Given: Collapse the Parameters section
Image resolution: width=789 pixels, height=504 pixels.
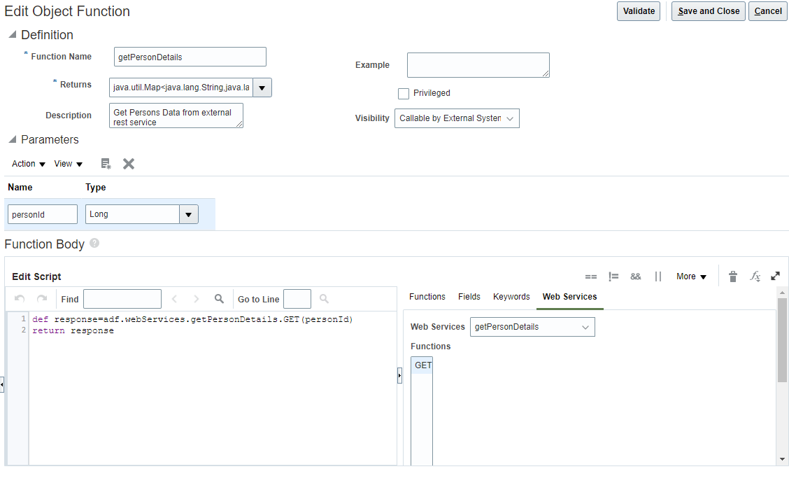Looking at the screenshot, I should [13, 139].
